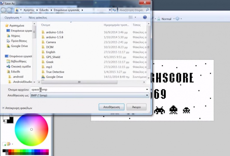230x156 pixels.
Task: Select the Google Drive shortcut in sidebar
Action: click(x=19, y=46)
